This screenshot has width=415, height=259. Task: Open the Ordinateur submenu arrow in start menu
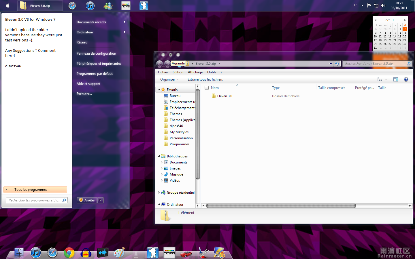pos(125,32)
